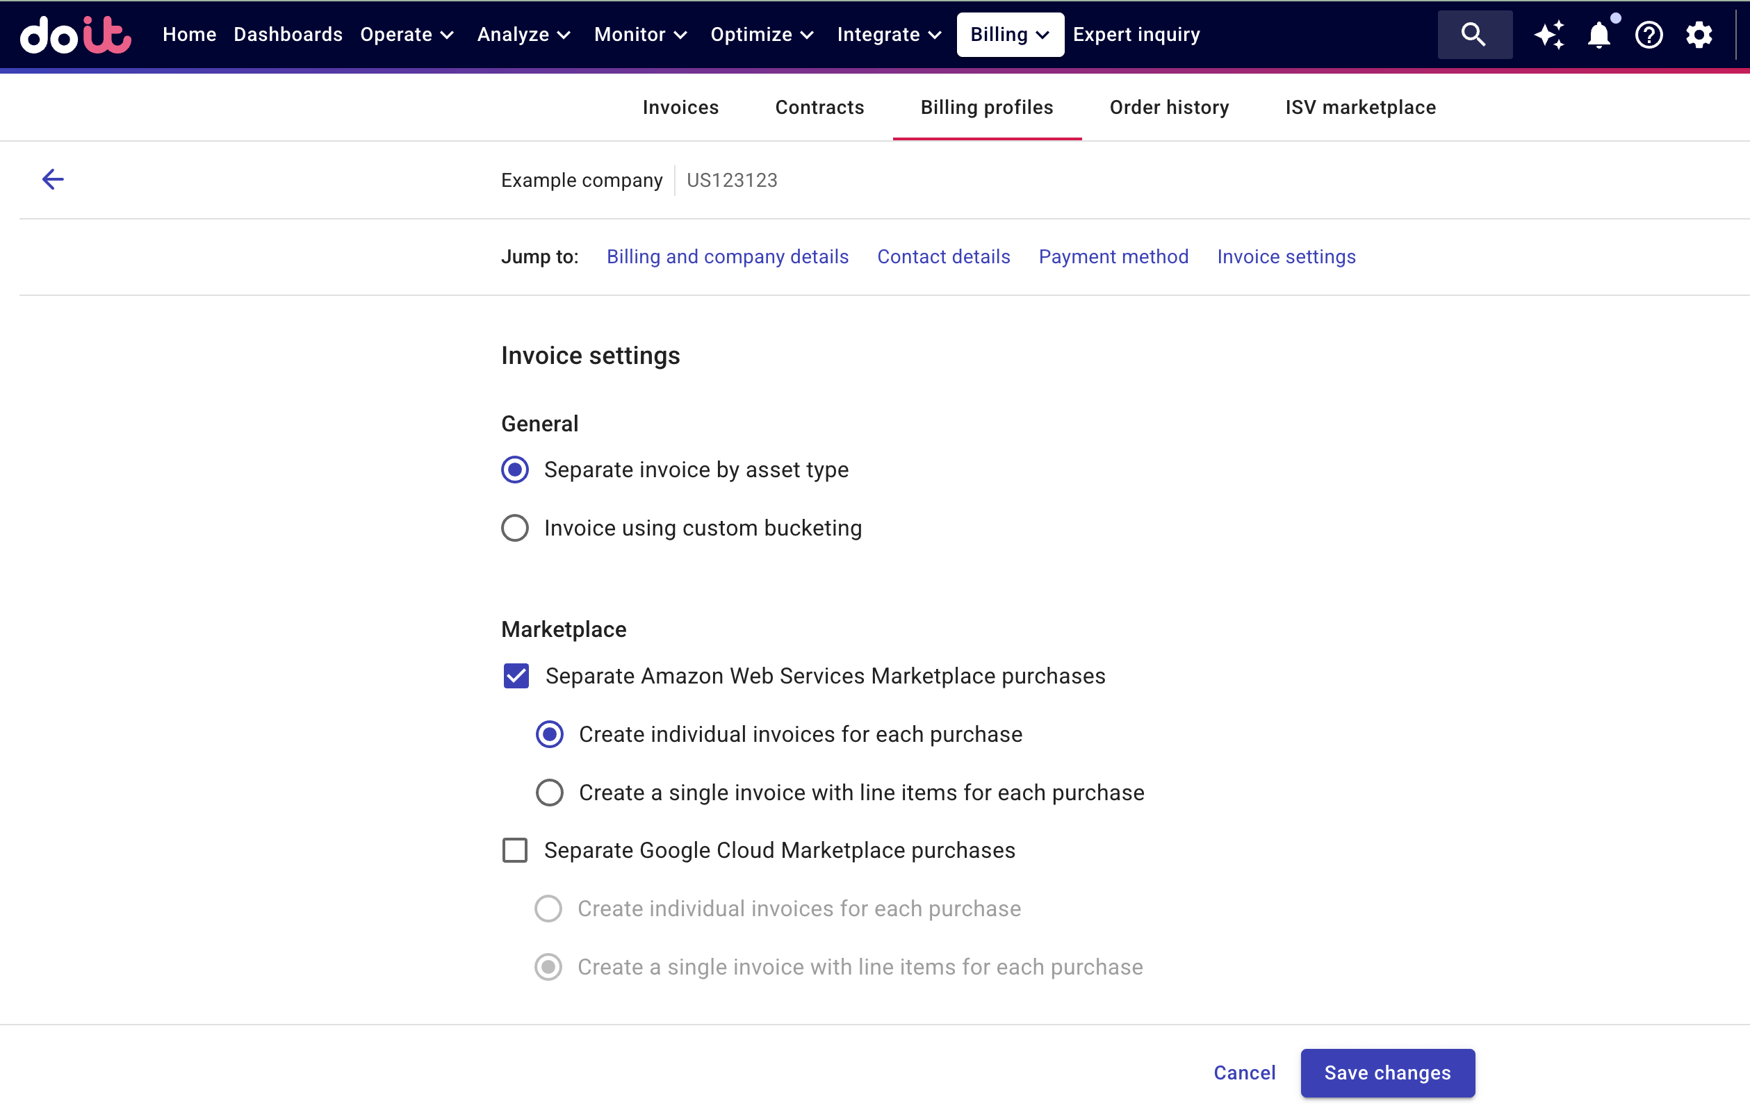Open the Dashboards menu

coord(288,34)
